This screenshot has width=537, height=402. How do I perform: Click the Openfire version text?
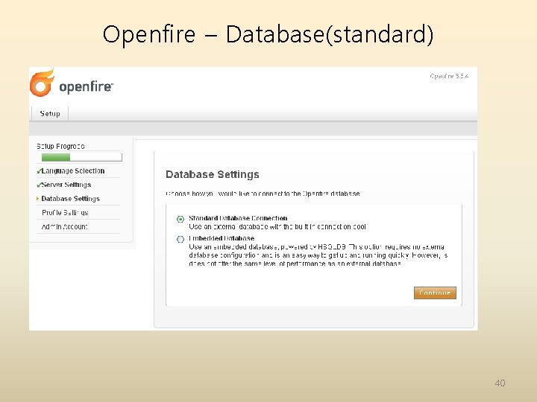[449, 76]
